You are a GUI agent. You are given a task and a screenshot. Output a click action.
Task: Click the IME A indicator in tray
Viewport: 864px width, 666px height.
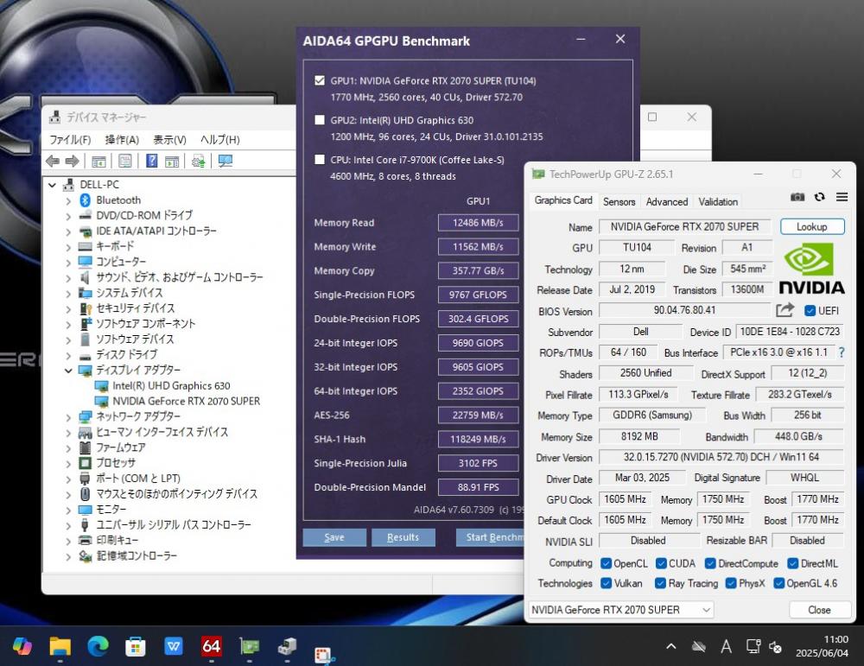(727, 647)
